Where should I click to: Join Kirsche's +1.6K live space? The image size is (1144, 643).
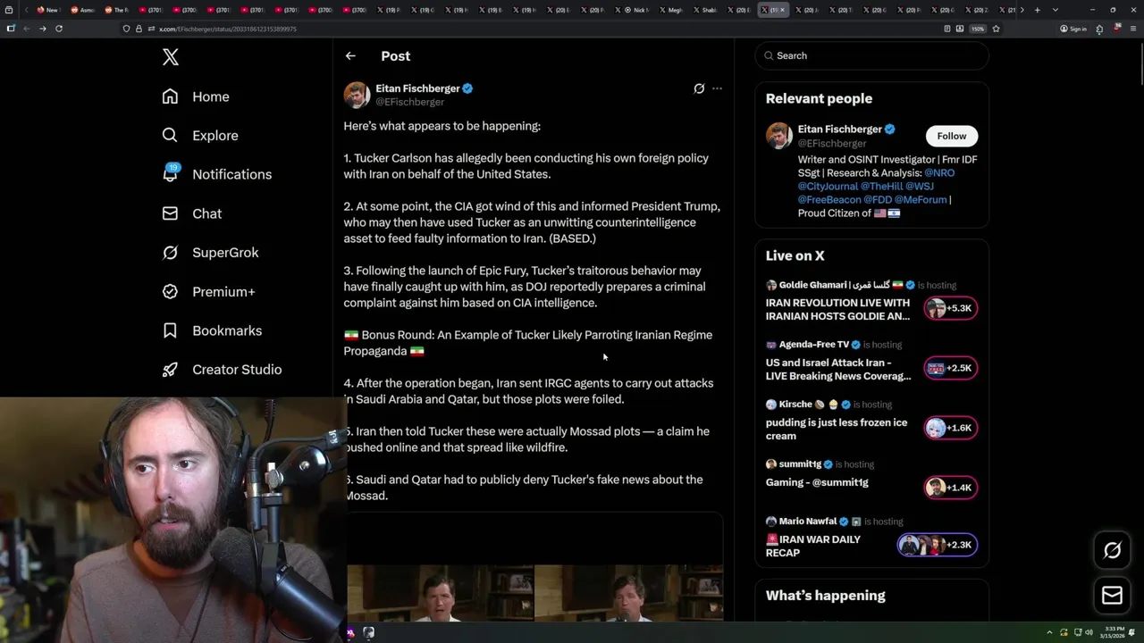click(950, 428)
